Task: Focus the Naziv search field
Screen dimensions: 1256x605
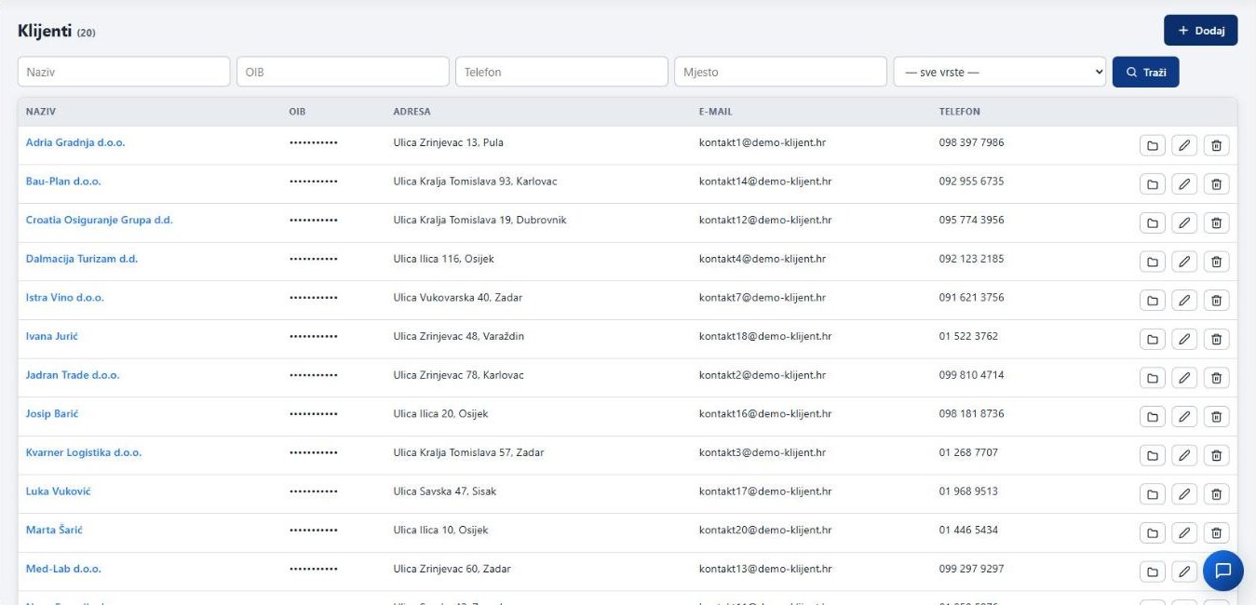Action: [x=124, y=72]
